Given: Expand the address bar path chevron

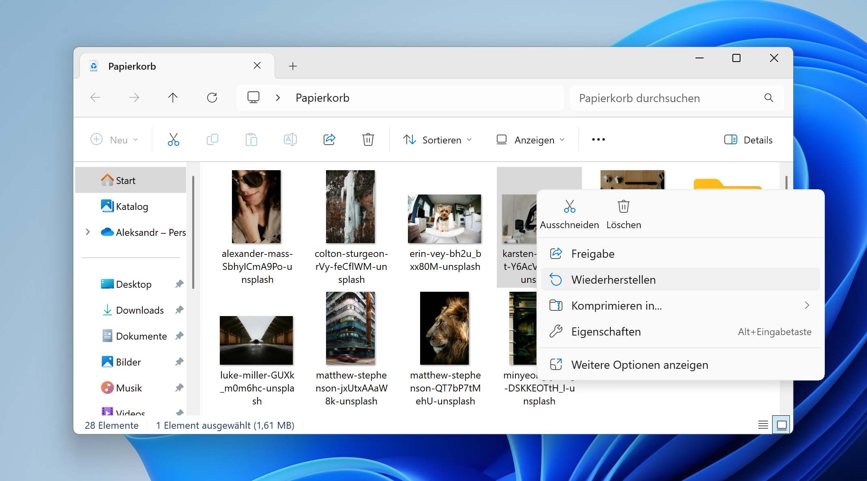Looking at the screenshot, I should [278, 98].
